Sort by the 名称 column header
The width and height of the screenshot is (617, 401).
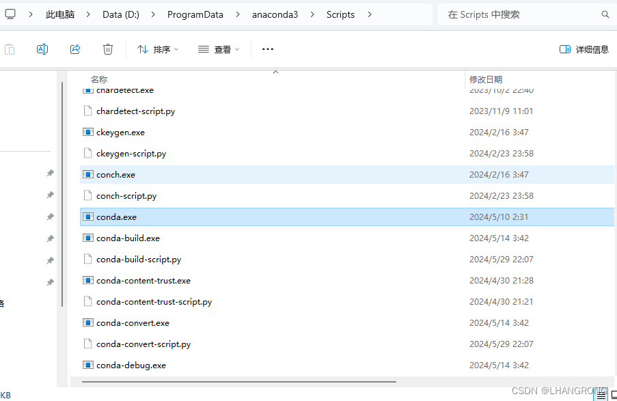coord(99,79)
